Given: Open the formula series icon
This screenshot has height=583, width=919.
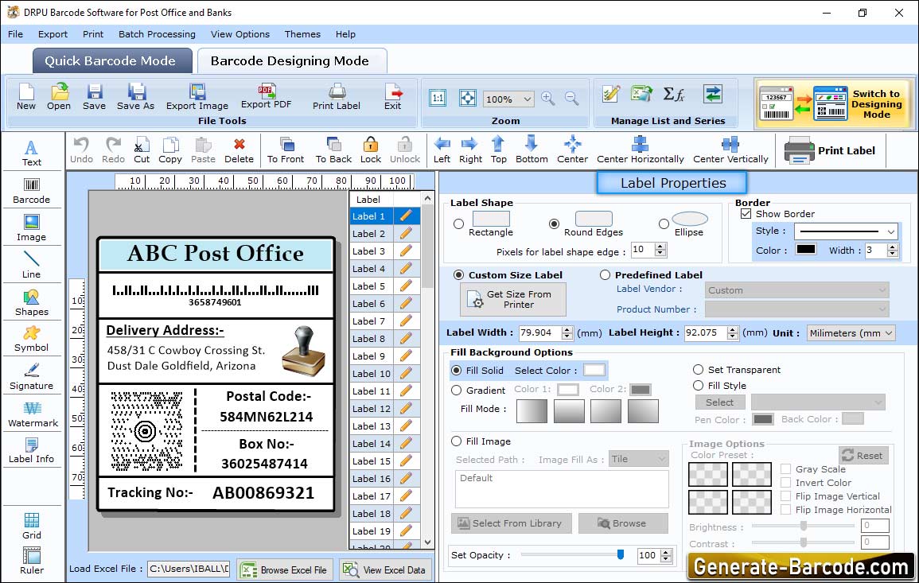Looking at the screenshot, I should [x=673, y=94].
